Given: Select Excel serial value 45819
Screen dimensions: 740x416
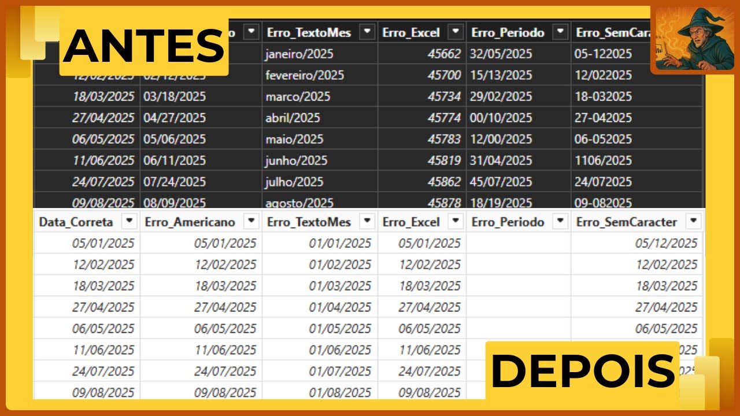Looking at the screenshot, I should pyautogui.click(x=444, y=161).
